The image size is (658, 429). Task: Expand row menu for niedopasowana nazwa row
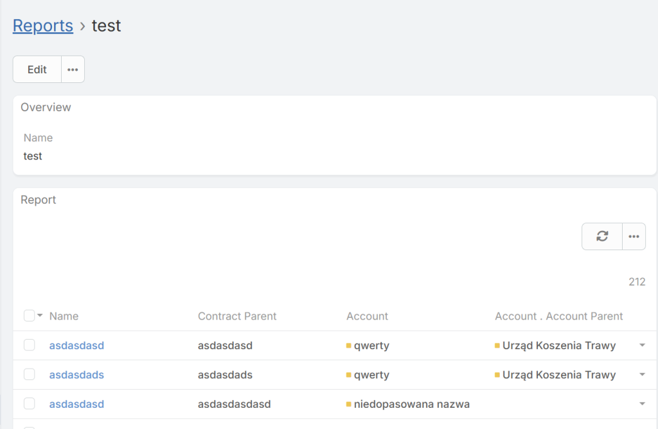(x=642, y=404)
